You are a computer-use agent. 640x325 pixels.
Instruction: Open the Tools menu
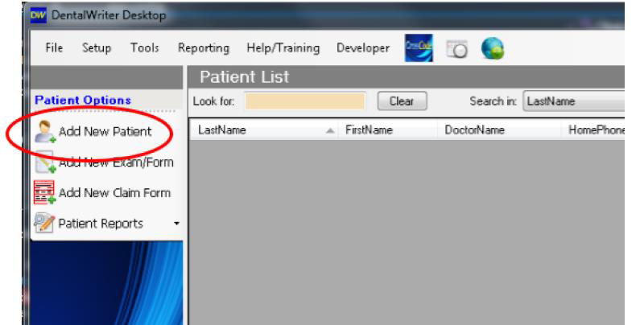(x=144, y=47)
